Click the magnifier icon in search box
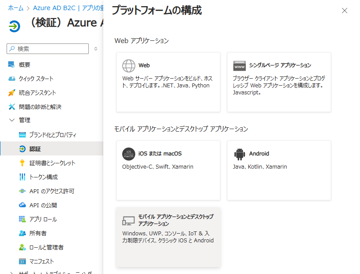Viewport: 360px width, 274px height. (x=12, y=49)
